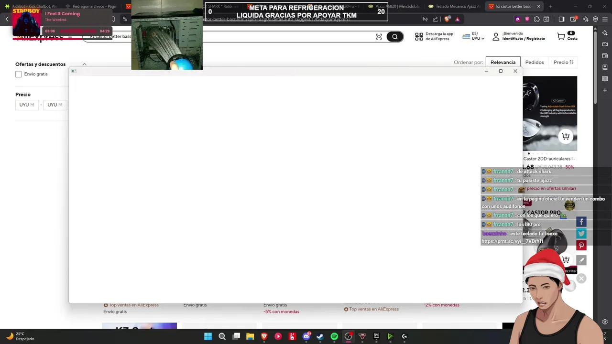
Task: Open the browser Extensions puzzle icon
Action: 537,19
